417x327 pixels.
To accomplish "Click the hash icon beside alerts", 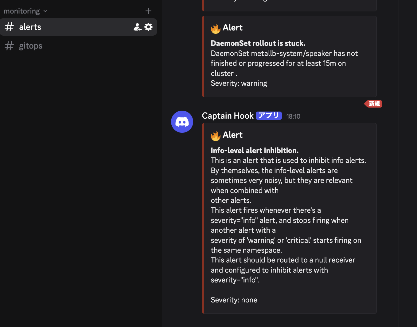I will pos(9,27).
